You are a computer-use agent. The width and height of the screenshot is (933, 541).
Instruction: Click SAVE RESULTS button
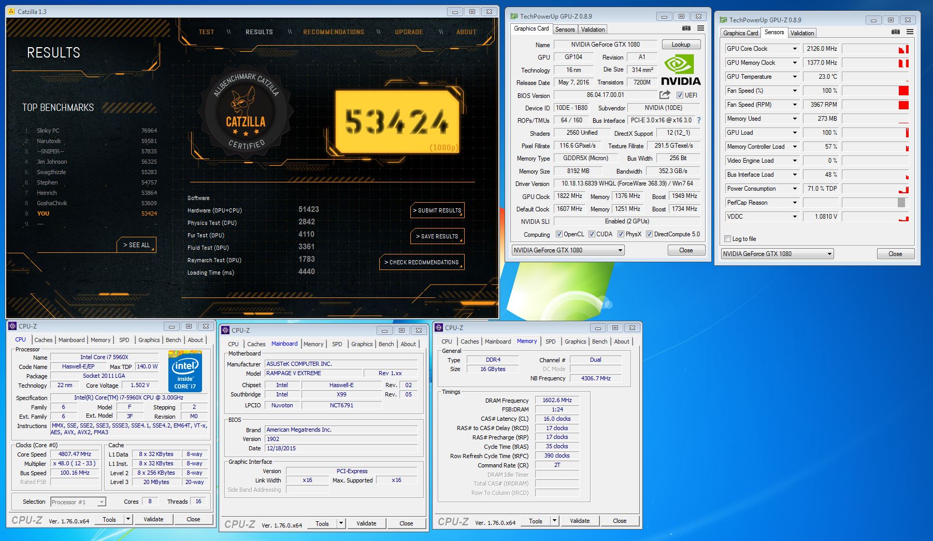pyautogui.click(x=438, y=236)
